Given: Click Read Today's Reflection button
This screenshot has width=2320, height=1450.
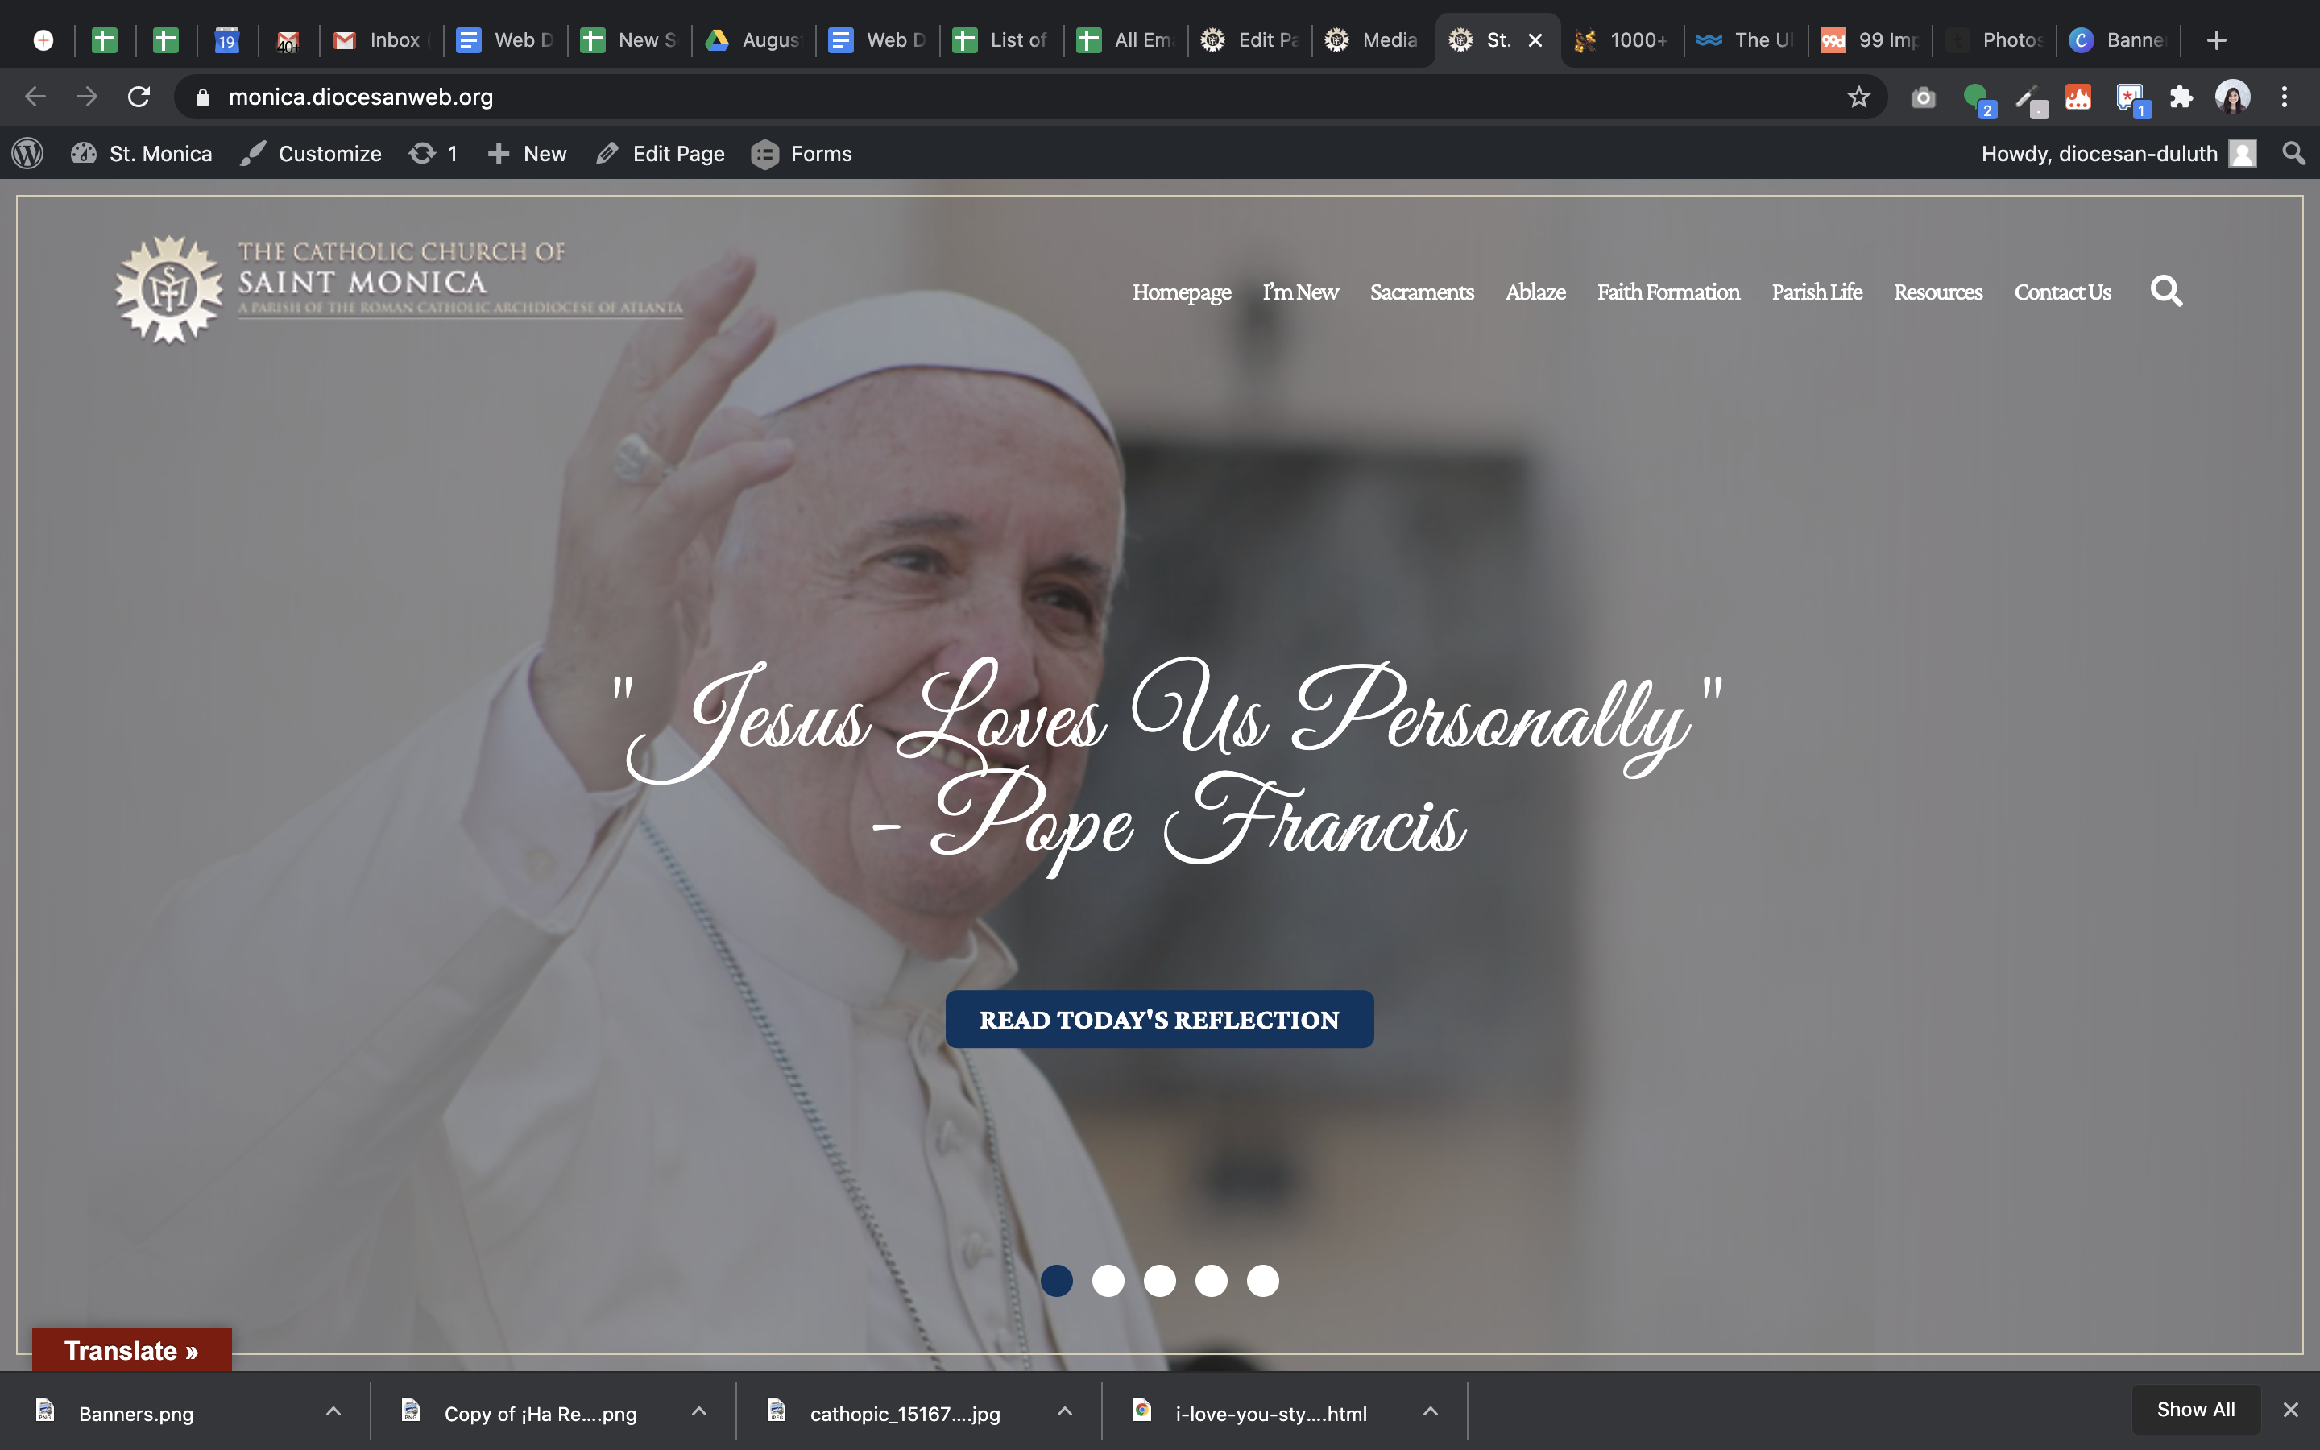Looking at the screenshot, I should tap(1159, 1019).
